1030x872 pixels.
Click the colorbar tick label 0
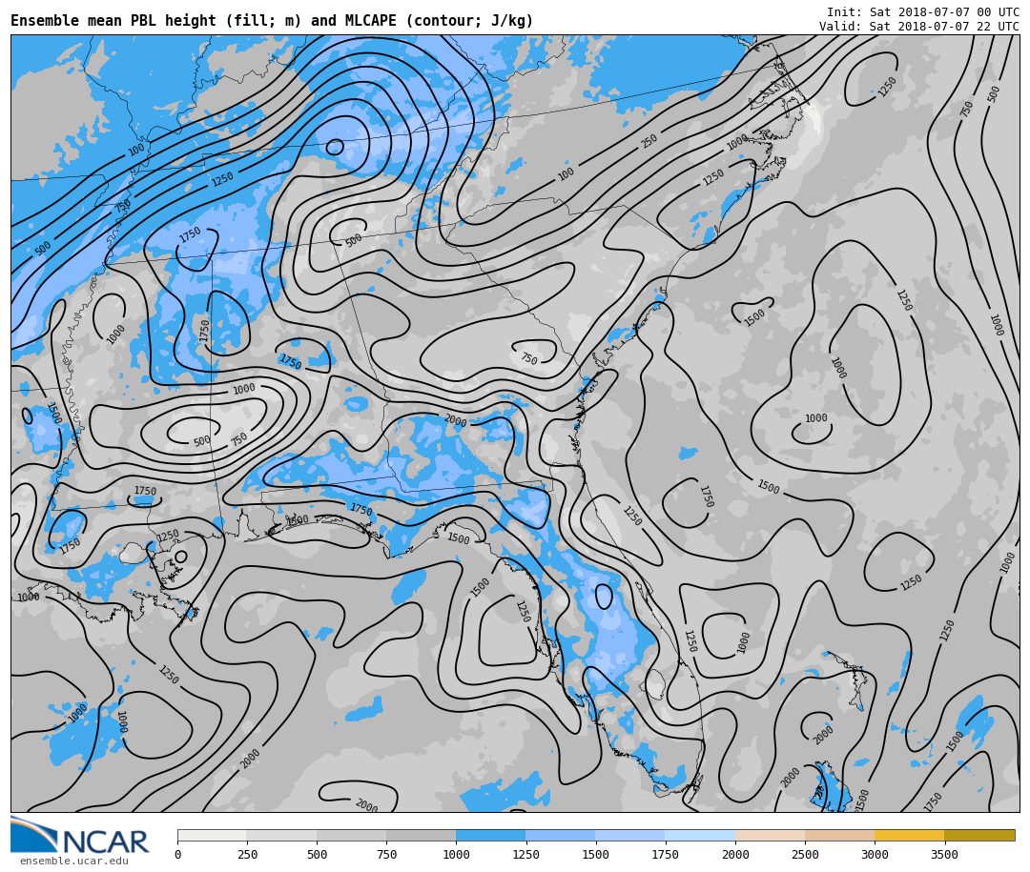(178, 854)
